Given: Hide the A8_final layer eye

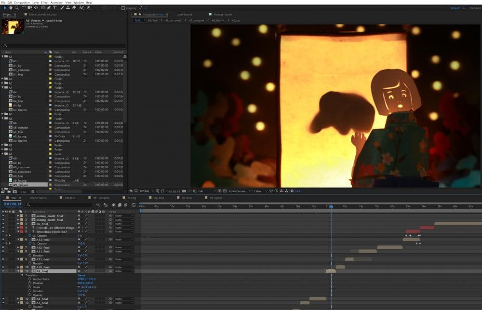Looking at the screenshot, I should (x=3, y=299).
